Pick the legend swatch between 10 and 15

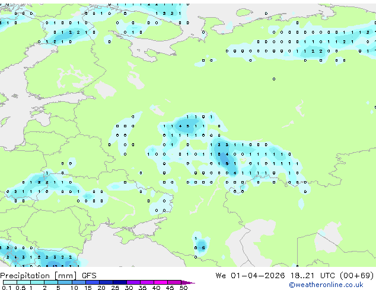(x=79, y=282)
